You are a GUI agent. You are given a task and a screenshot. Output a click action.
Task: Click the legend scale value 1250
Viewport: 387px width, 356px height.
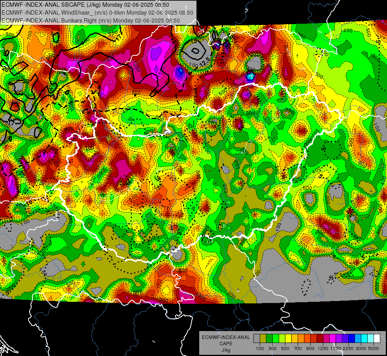(323, 348)
